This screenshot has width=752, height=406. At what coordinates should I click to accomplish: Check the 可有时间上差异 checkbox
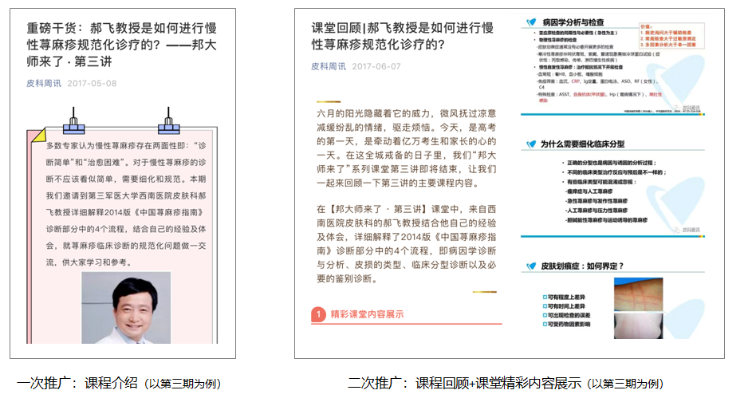coord(545,305)
